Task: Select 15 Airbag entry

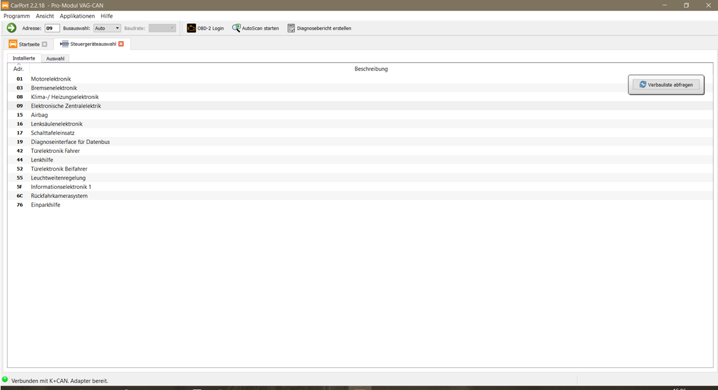Action: click(360, 115)
